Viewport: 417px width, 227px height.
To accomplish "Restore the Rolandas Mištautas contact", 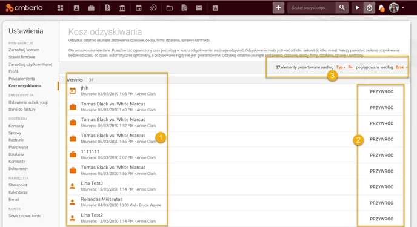I will 381,203.
